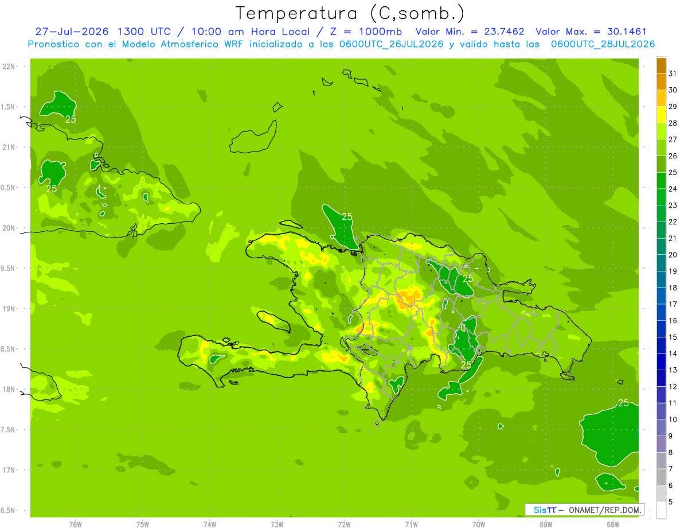688x532 pixels.
Task: Click the 17N latitude axis label
Action: tap(9, 470)
